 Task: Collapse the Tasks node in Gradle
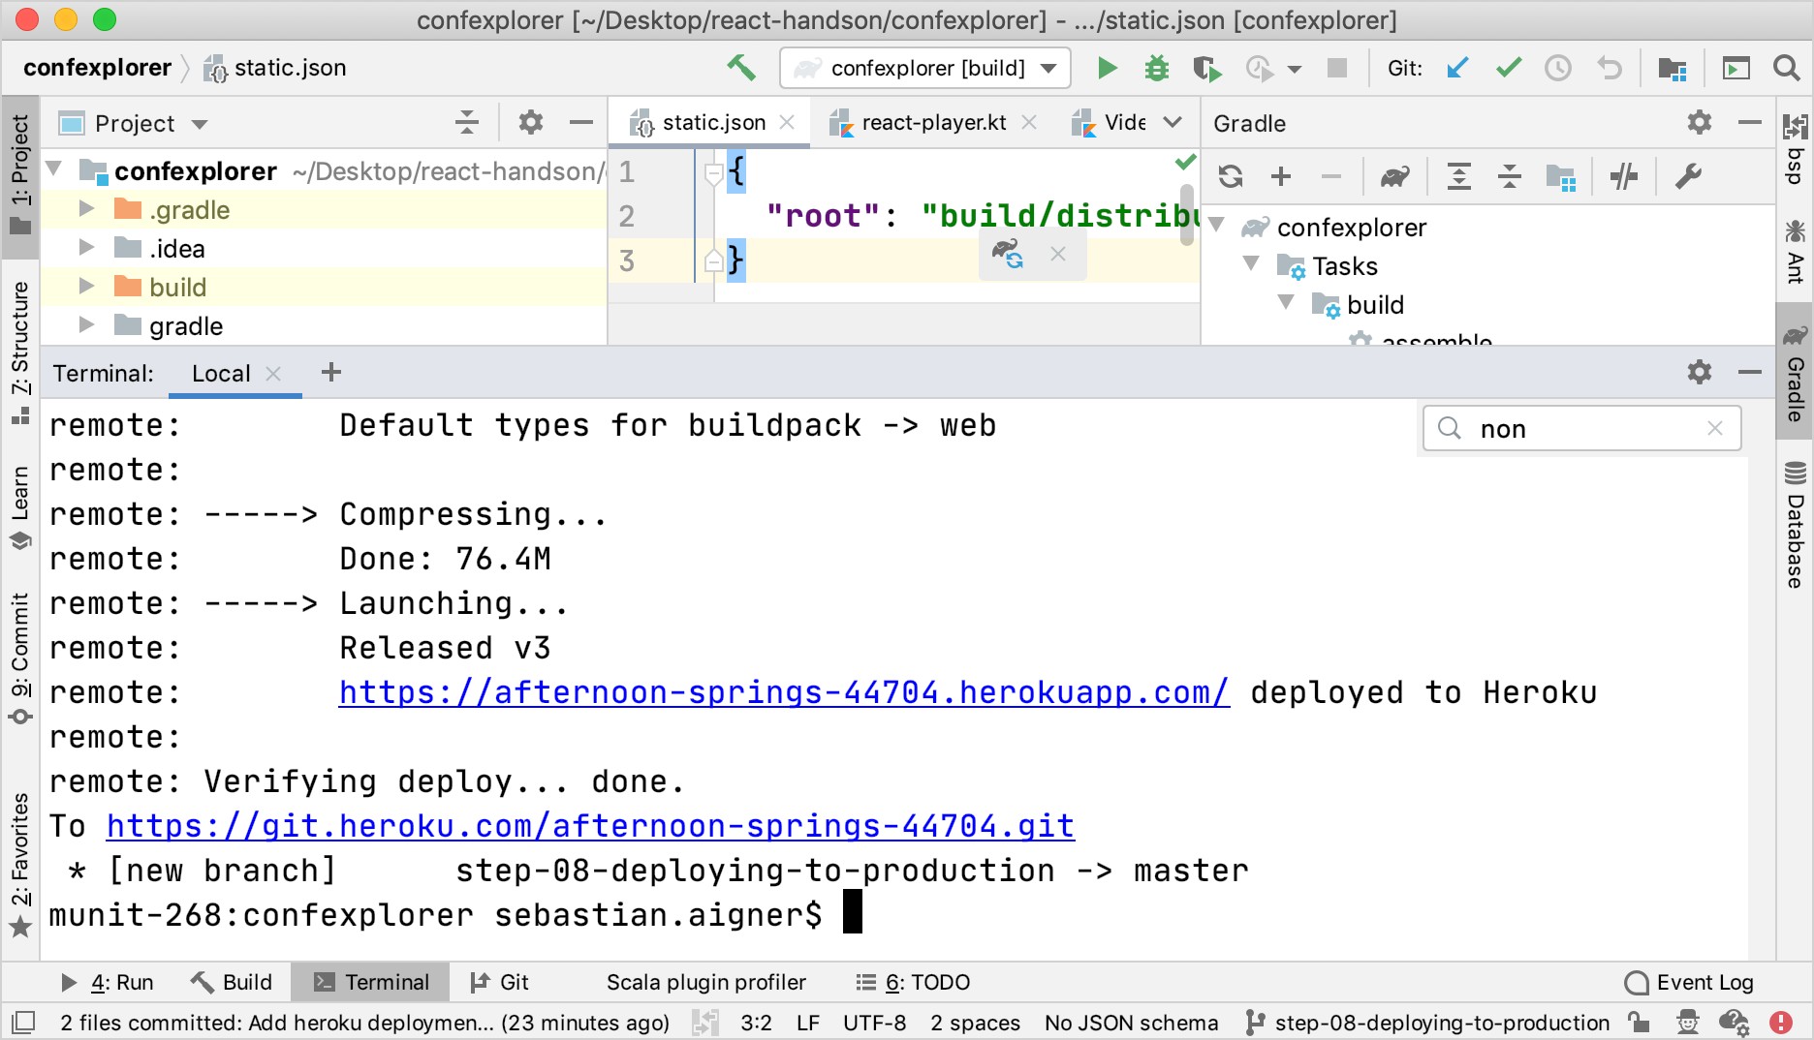(1251, 265)
